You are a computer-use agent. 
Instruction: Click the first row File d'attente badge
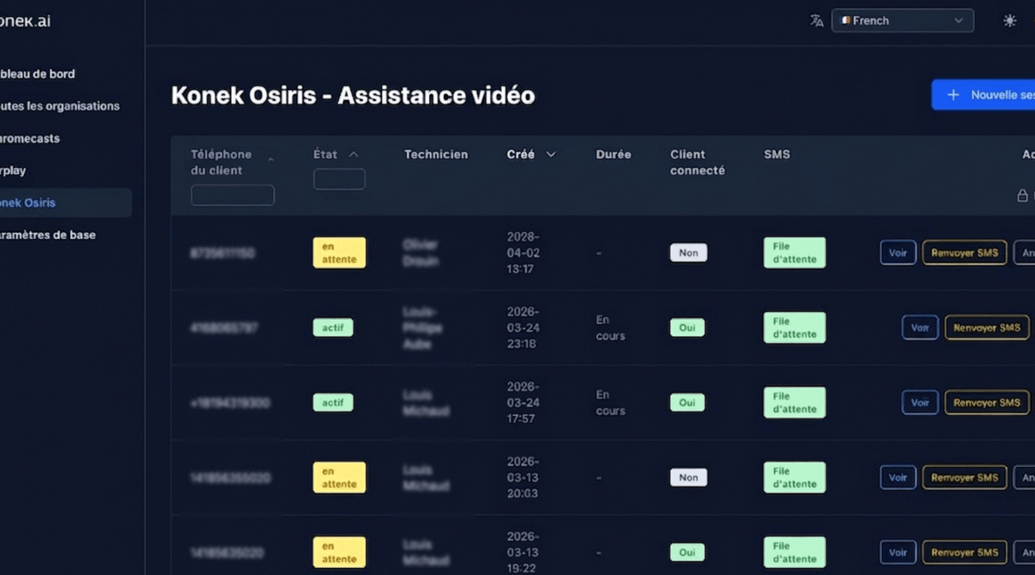793,253
